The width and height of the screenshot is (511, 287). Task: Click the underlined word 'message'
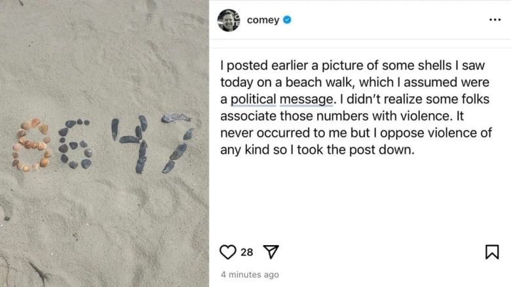[x=306, y=99]
